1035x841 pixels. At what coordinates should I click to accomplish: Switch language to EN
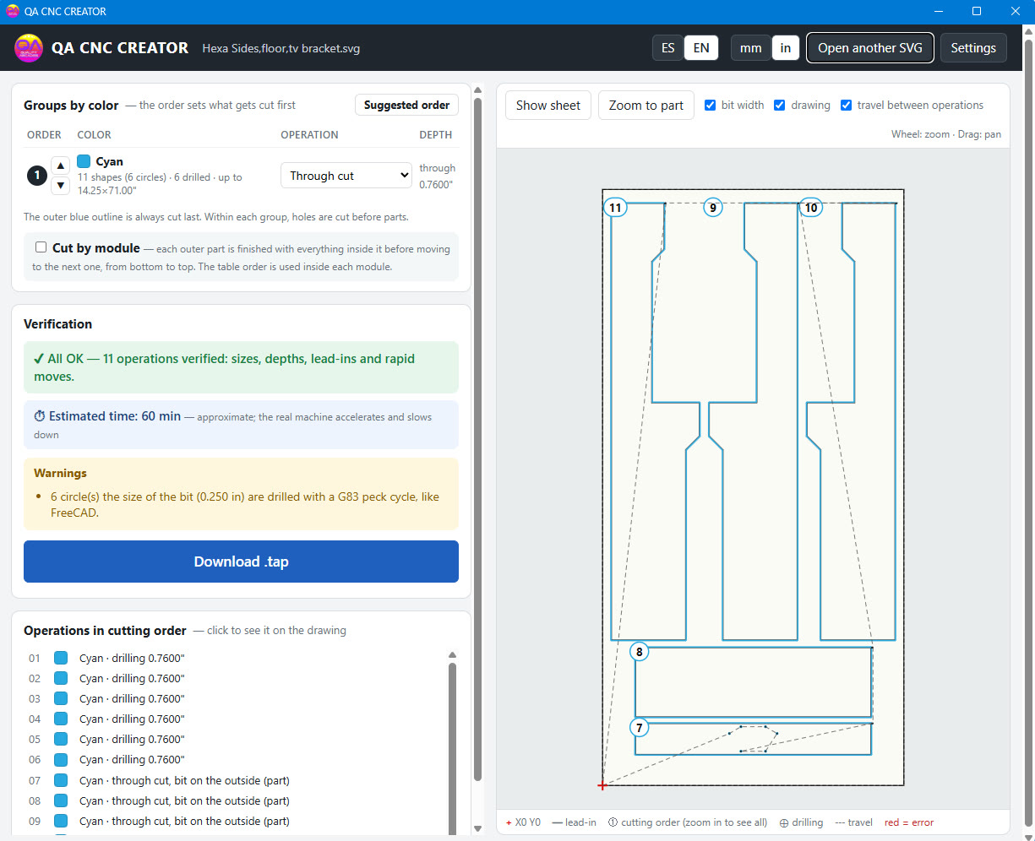pos(701,48)
